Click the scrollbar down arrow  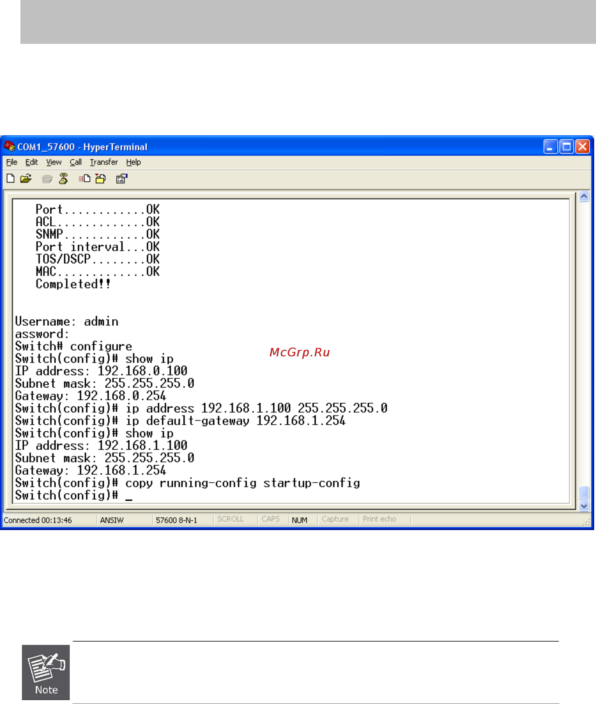coord(584,506)
